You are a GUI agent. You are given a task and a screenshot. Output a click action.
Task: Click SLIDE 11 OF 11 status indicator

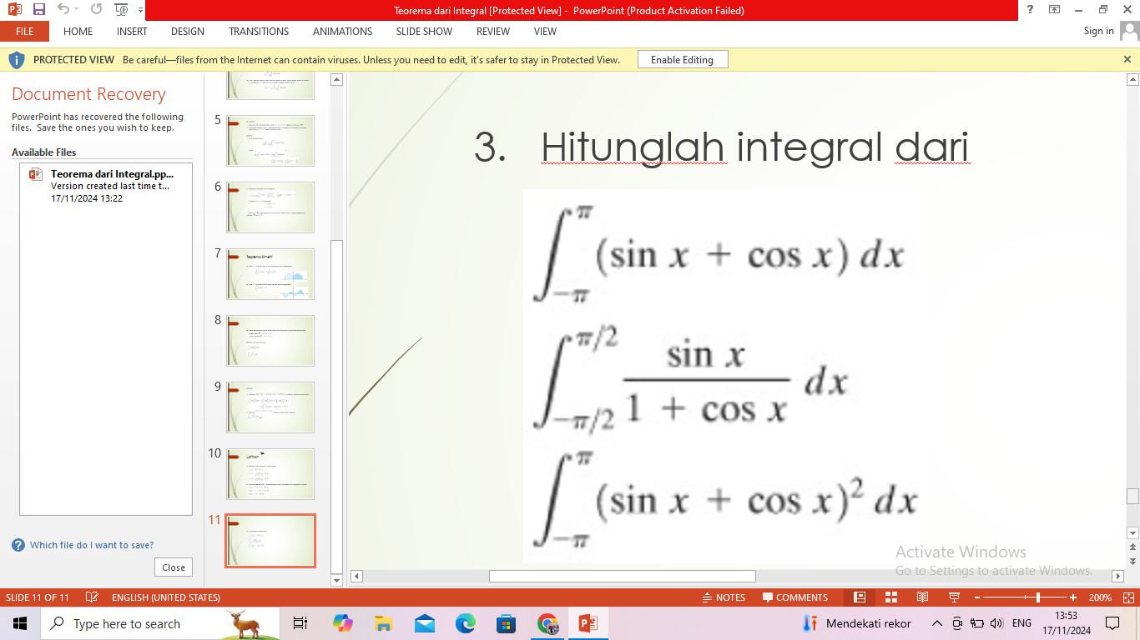(38, 597)
